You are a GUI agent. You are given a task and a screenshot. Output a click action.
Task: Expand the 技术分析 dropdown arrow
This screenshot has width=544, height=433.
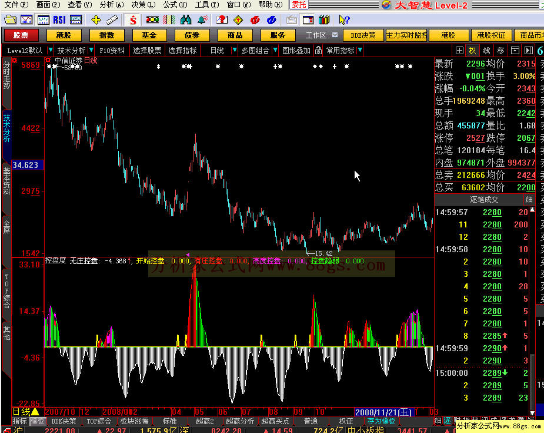[91, 51]
